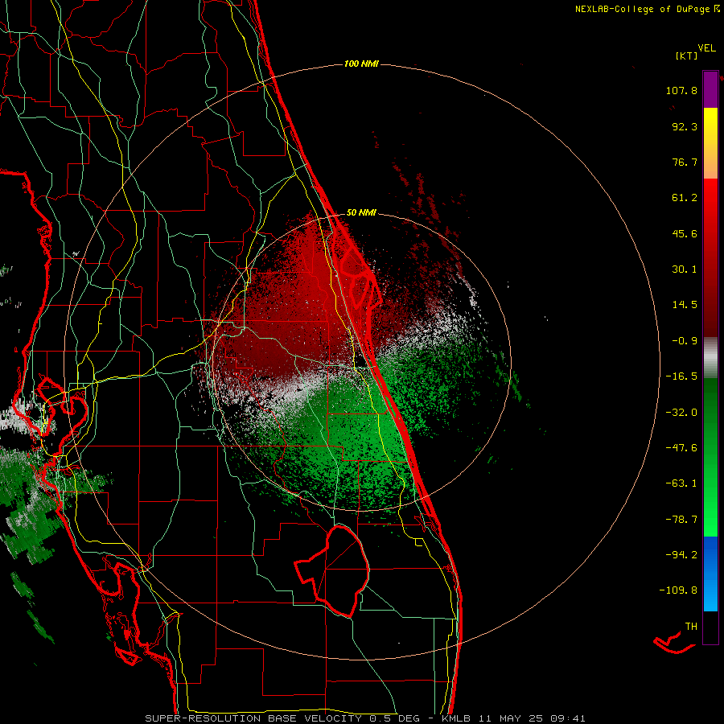724x724 pixels.
Task: Click the -63.1 velocity scale value
Action: 681,483
